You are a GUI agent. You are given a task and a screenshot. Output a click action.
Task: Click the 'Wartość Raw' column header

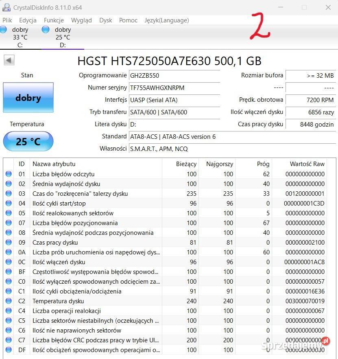click(299, 164)
